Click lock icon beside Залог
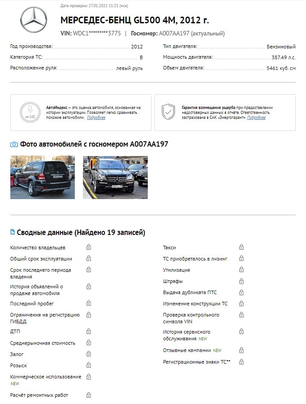 89,354
